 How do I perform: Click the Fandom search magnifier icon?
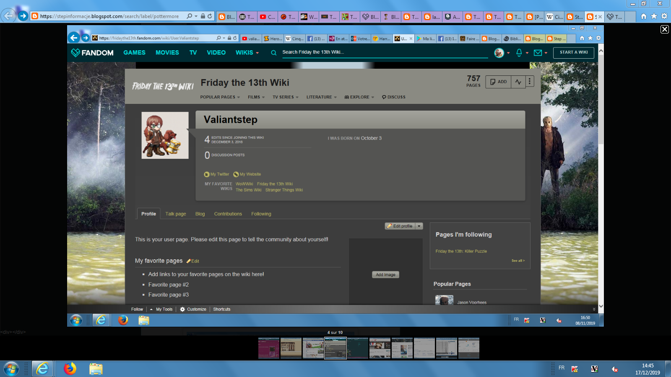pyautogui.click(x=273, y=53)
